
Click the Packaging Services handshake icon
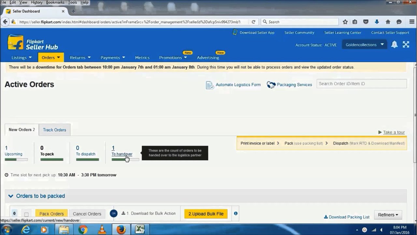click(271, 85)
